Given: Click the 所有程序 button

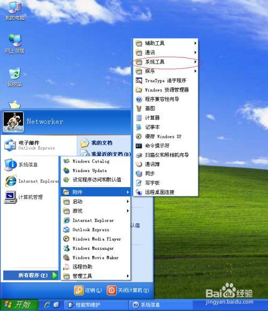Looking at the screenshot, I should coord(31,275).
